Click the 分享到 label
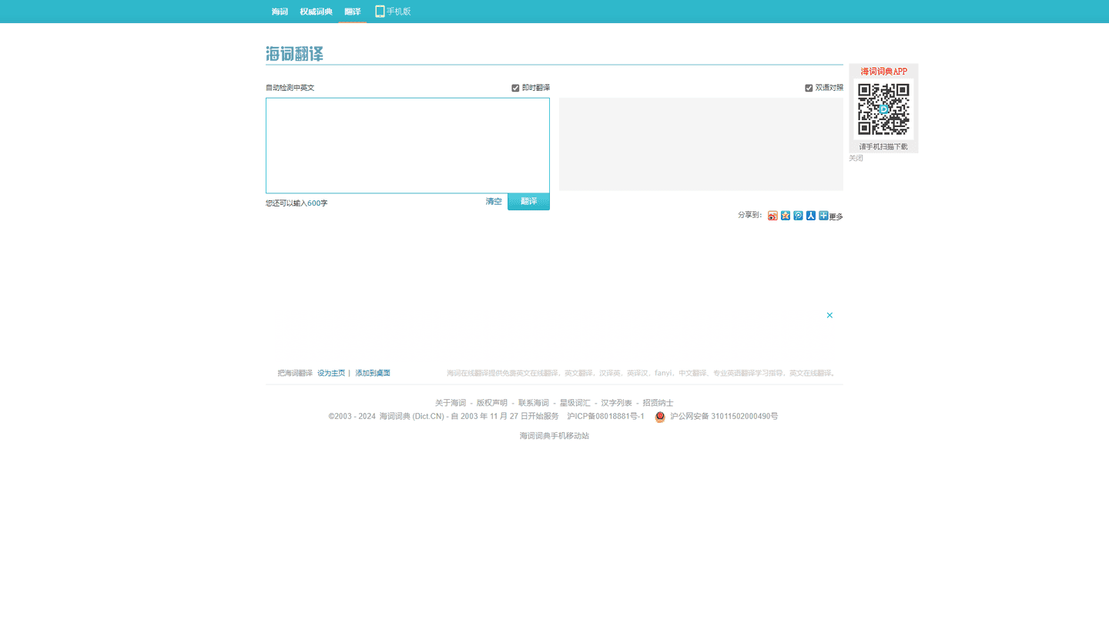 pos(750,215)
